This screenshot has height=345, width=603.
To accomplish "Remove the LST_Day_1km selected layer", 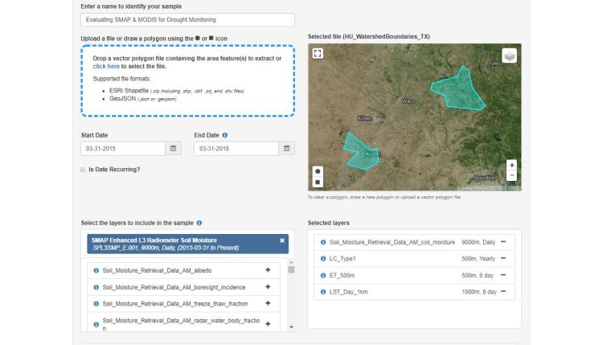I will click(503, 292).
